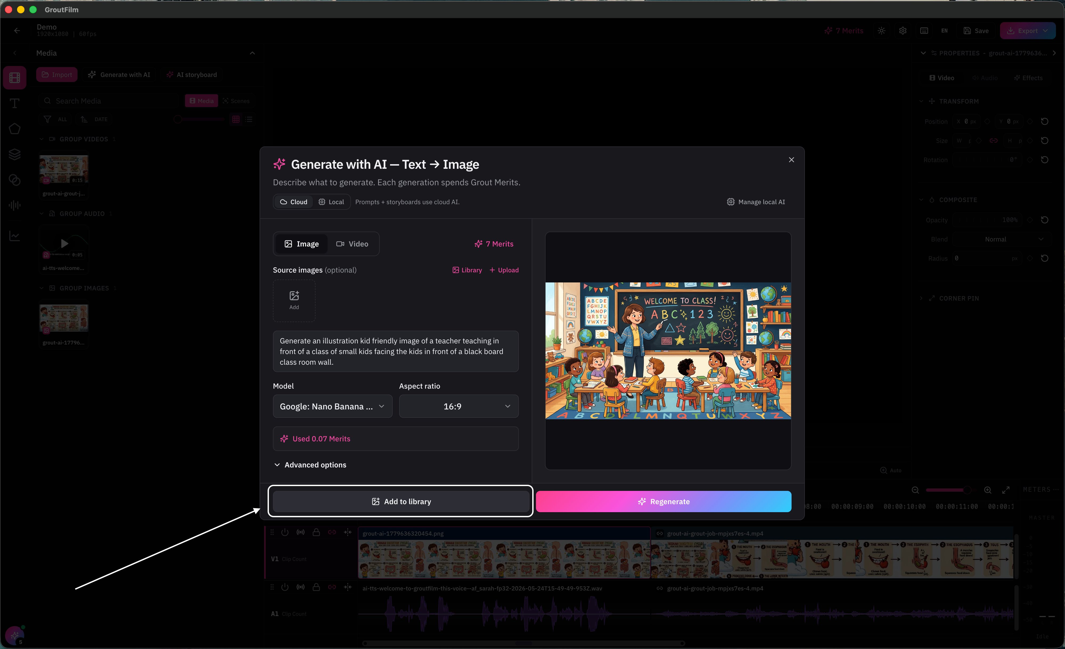Reset the Rotation value

point(1045,160)
